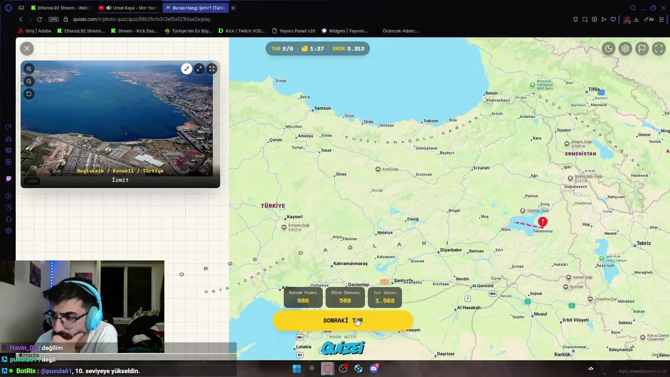Click the Sonraki Tur button
The height and width of the screenshot is (377, 670).
pyautogui.click(x=343, y=320)
